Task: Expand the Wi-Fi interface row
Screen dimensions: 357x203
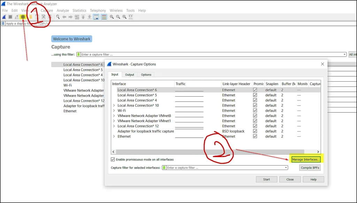Action: tap(114, 111)
